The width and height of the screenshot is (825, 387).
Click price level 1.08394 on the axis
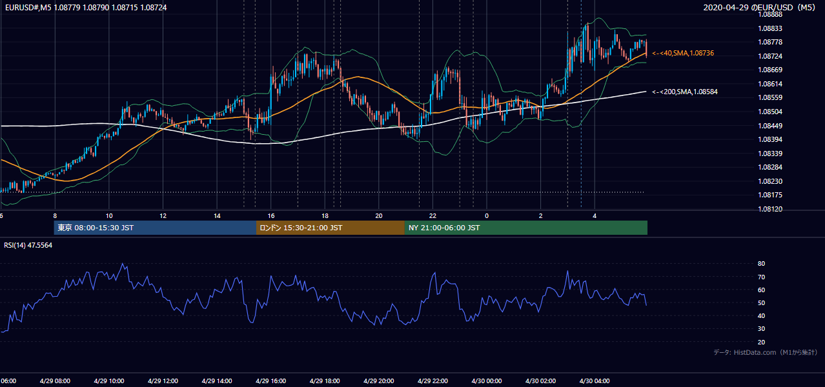[770, 139]
